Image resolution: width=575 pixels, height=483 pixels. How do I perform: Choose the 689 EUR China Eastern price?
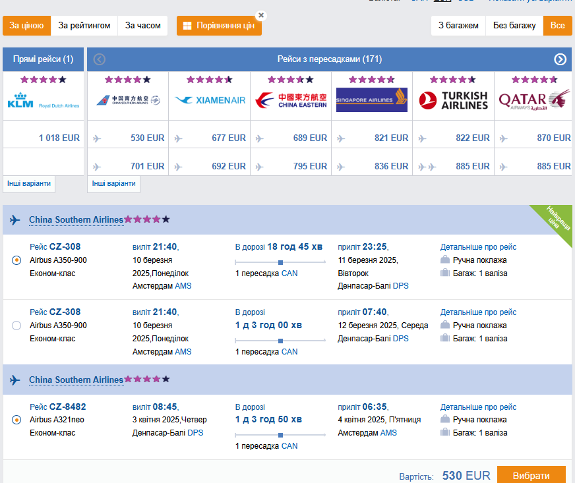(x=310, y=138)
